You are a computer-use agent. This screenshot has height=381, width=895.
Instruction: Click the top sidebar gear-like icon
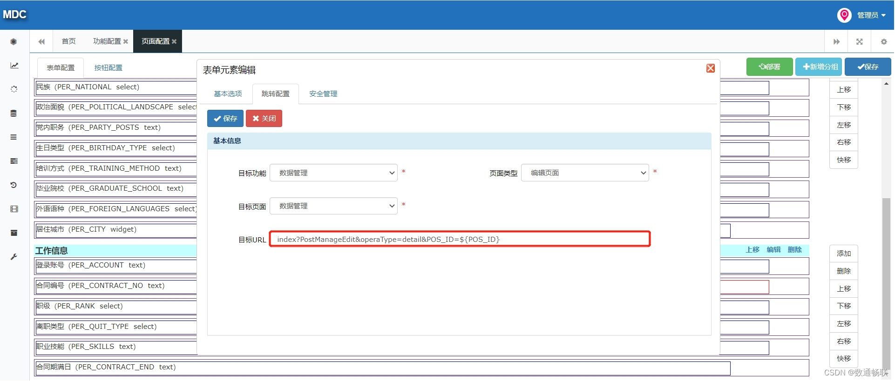coord(14,42)
